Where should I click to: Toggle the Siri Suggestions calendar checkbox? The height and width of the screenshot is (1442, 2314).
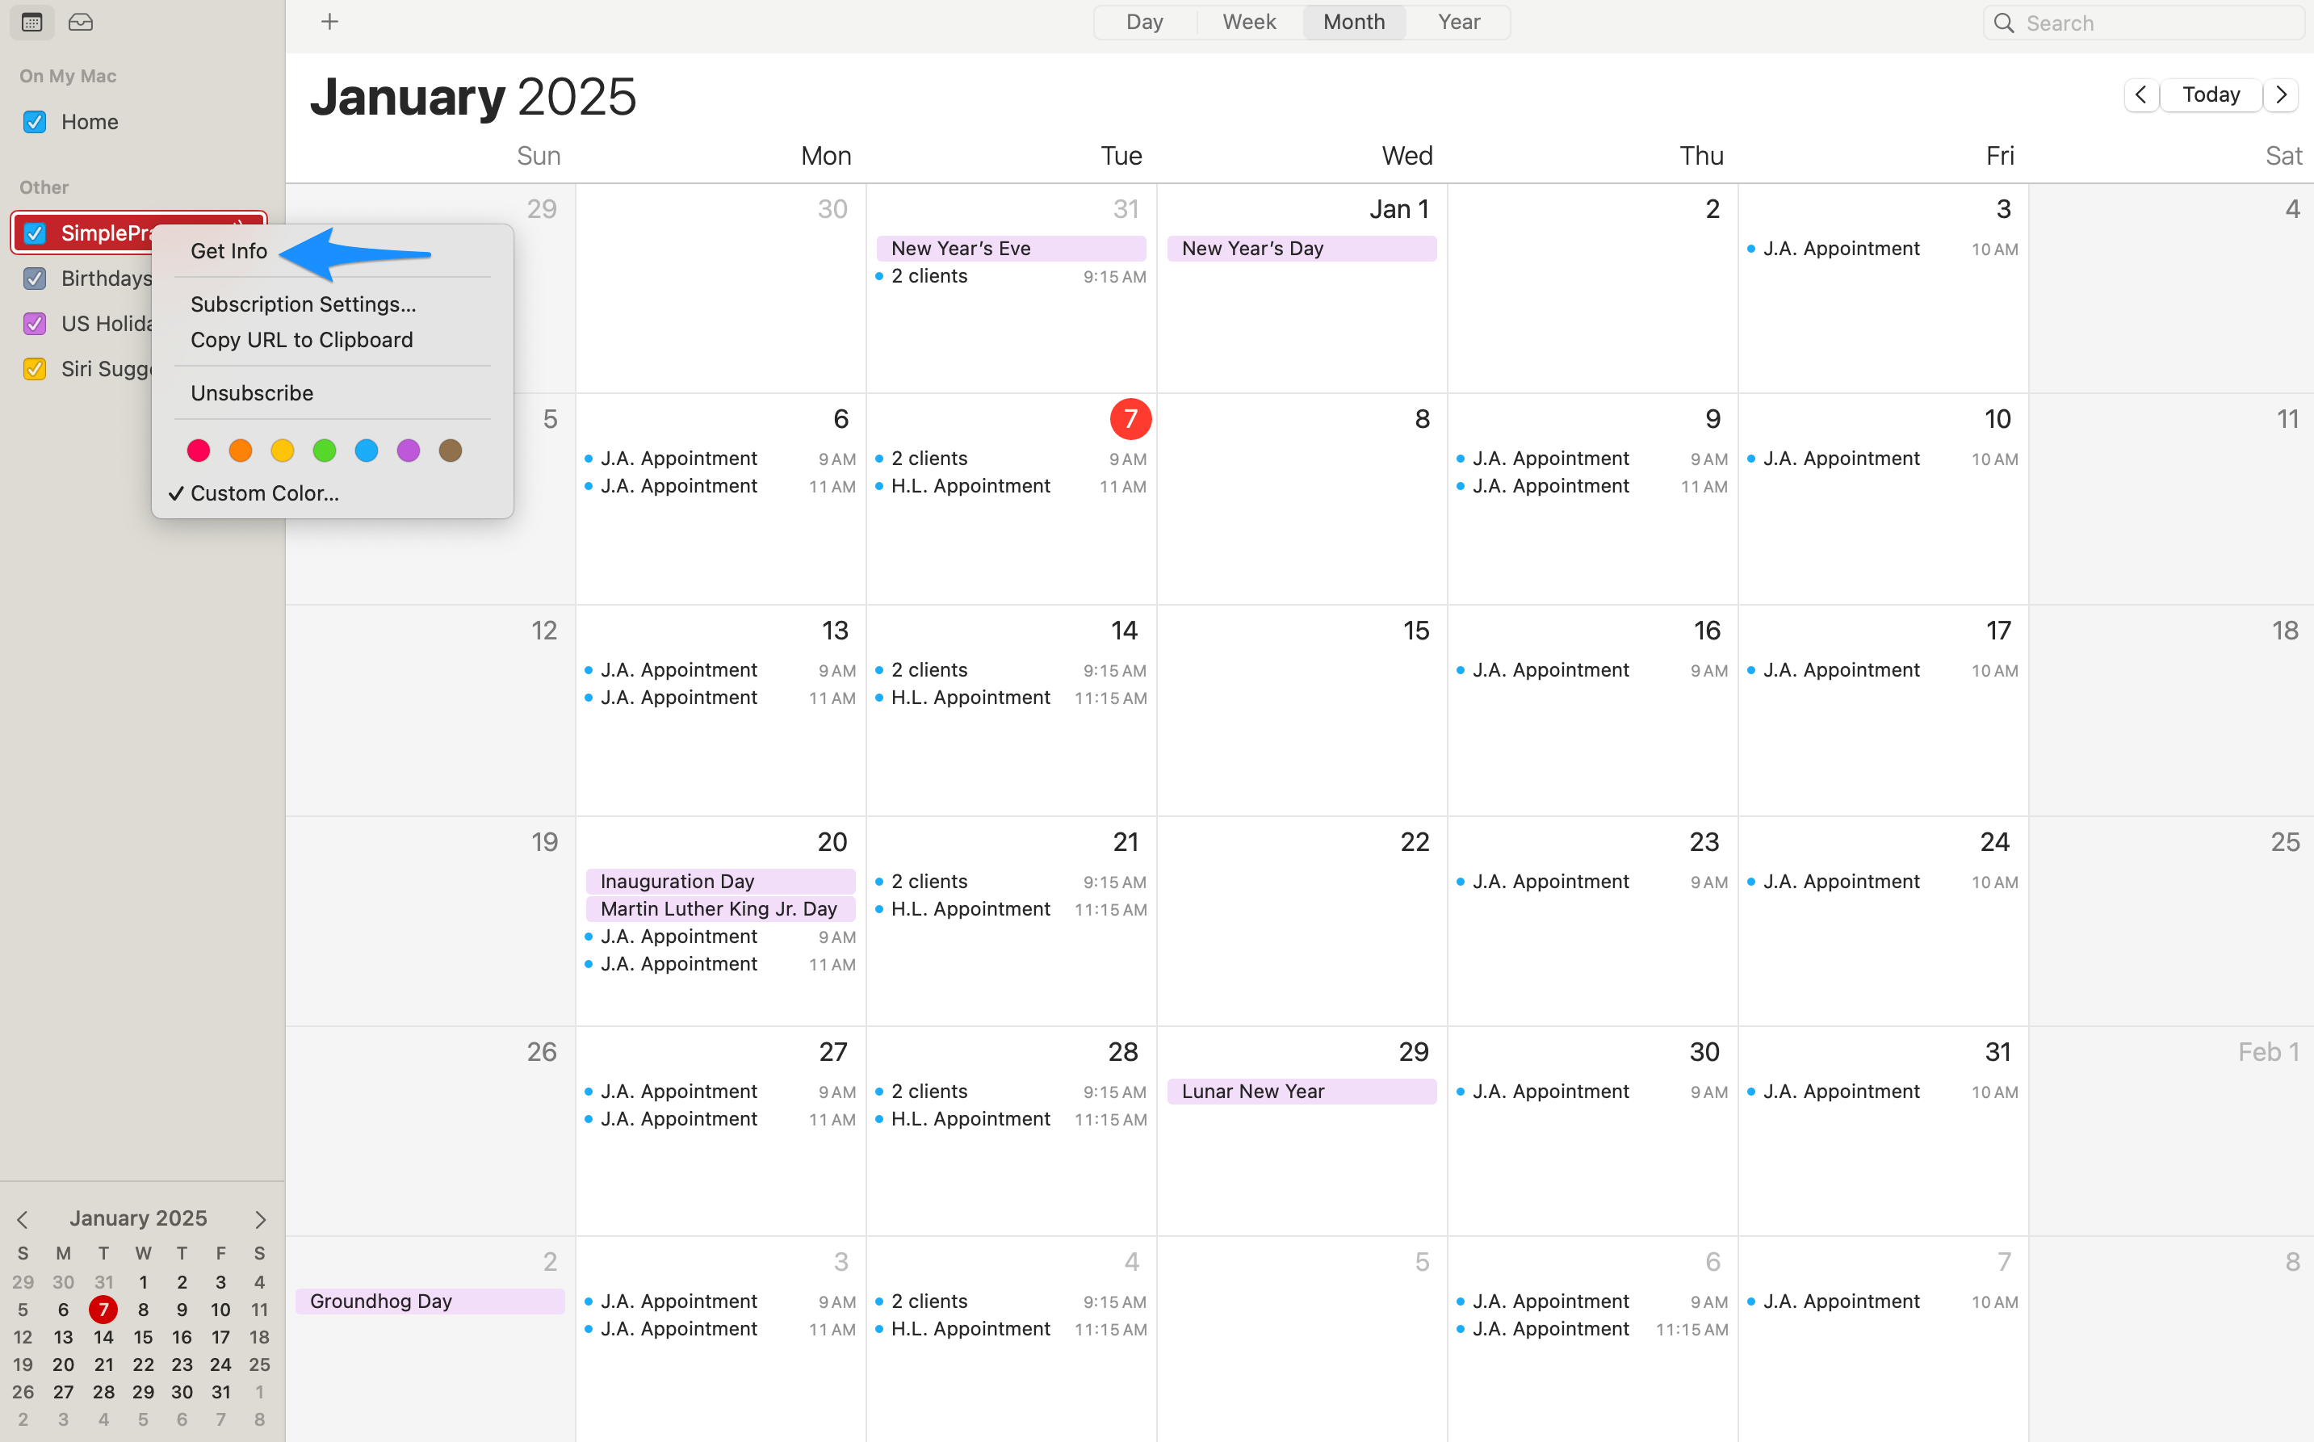pyautogui.click(x=36, y=369)
